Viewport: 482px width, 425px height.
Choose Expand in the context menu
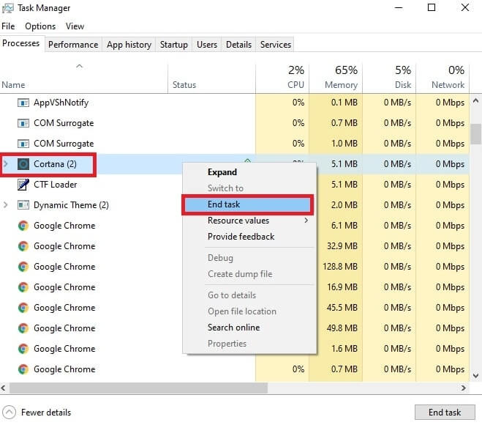pyautogui.click(x=222, y=172)
